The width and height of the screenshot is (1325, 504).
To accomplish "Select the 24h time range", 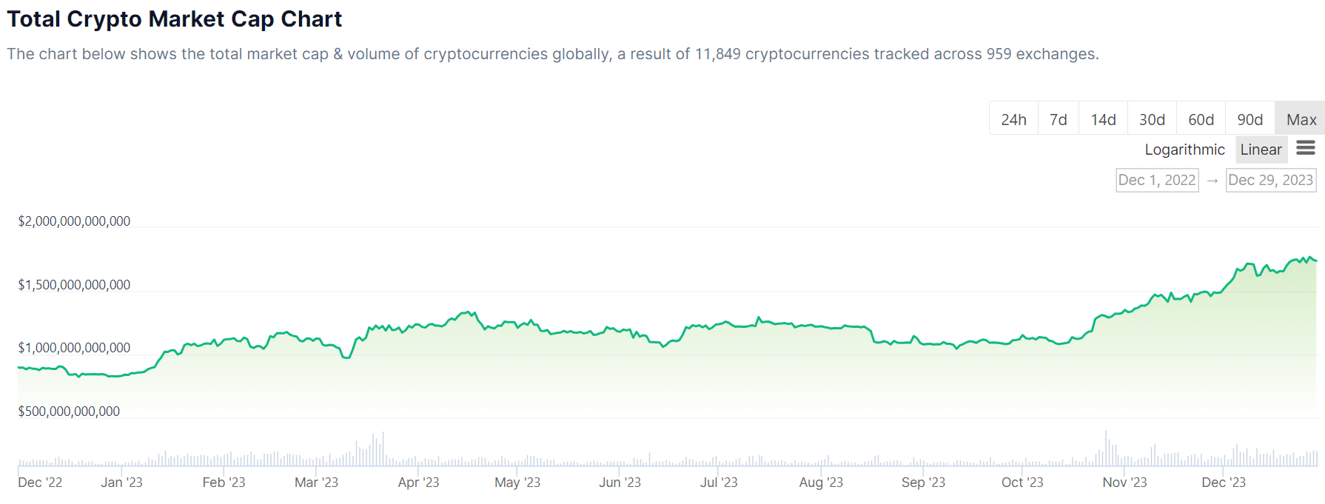I will (x=1013, y=118).
